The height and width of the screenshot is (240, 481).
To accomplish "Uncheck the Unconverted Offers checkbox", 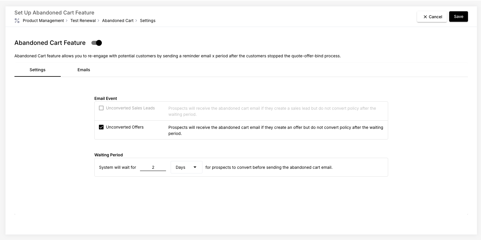I will click(x=101, y=127).
